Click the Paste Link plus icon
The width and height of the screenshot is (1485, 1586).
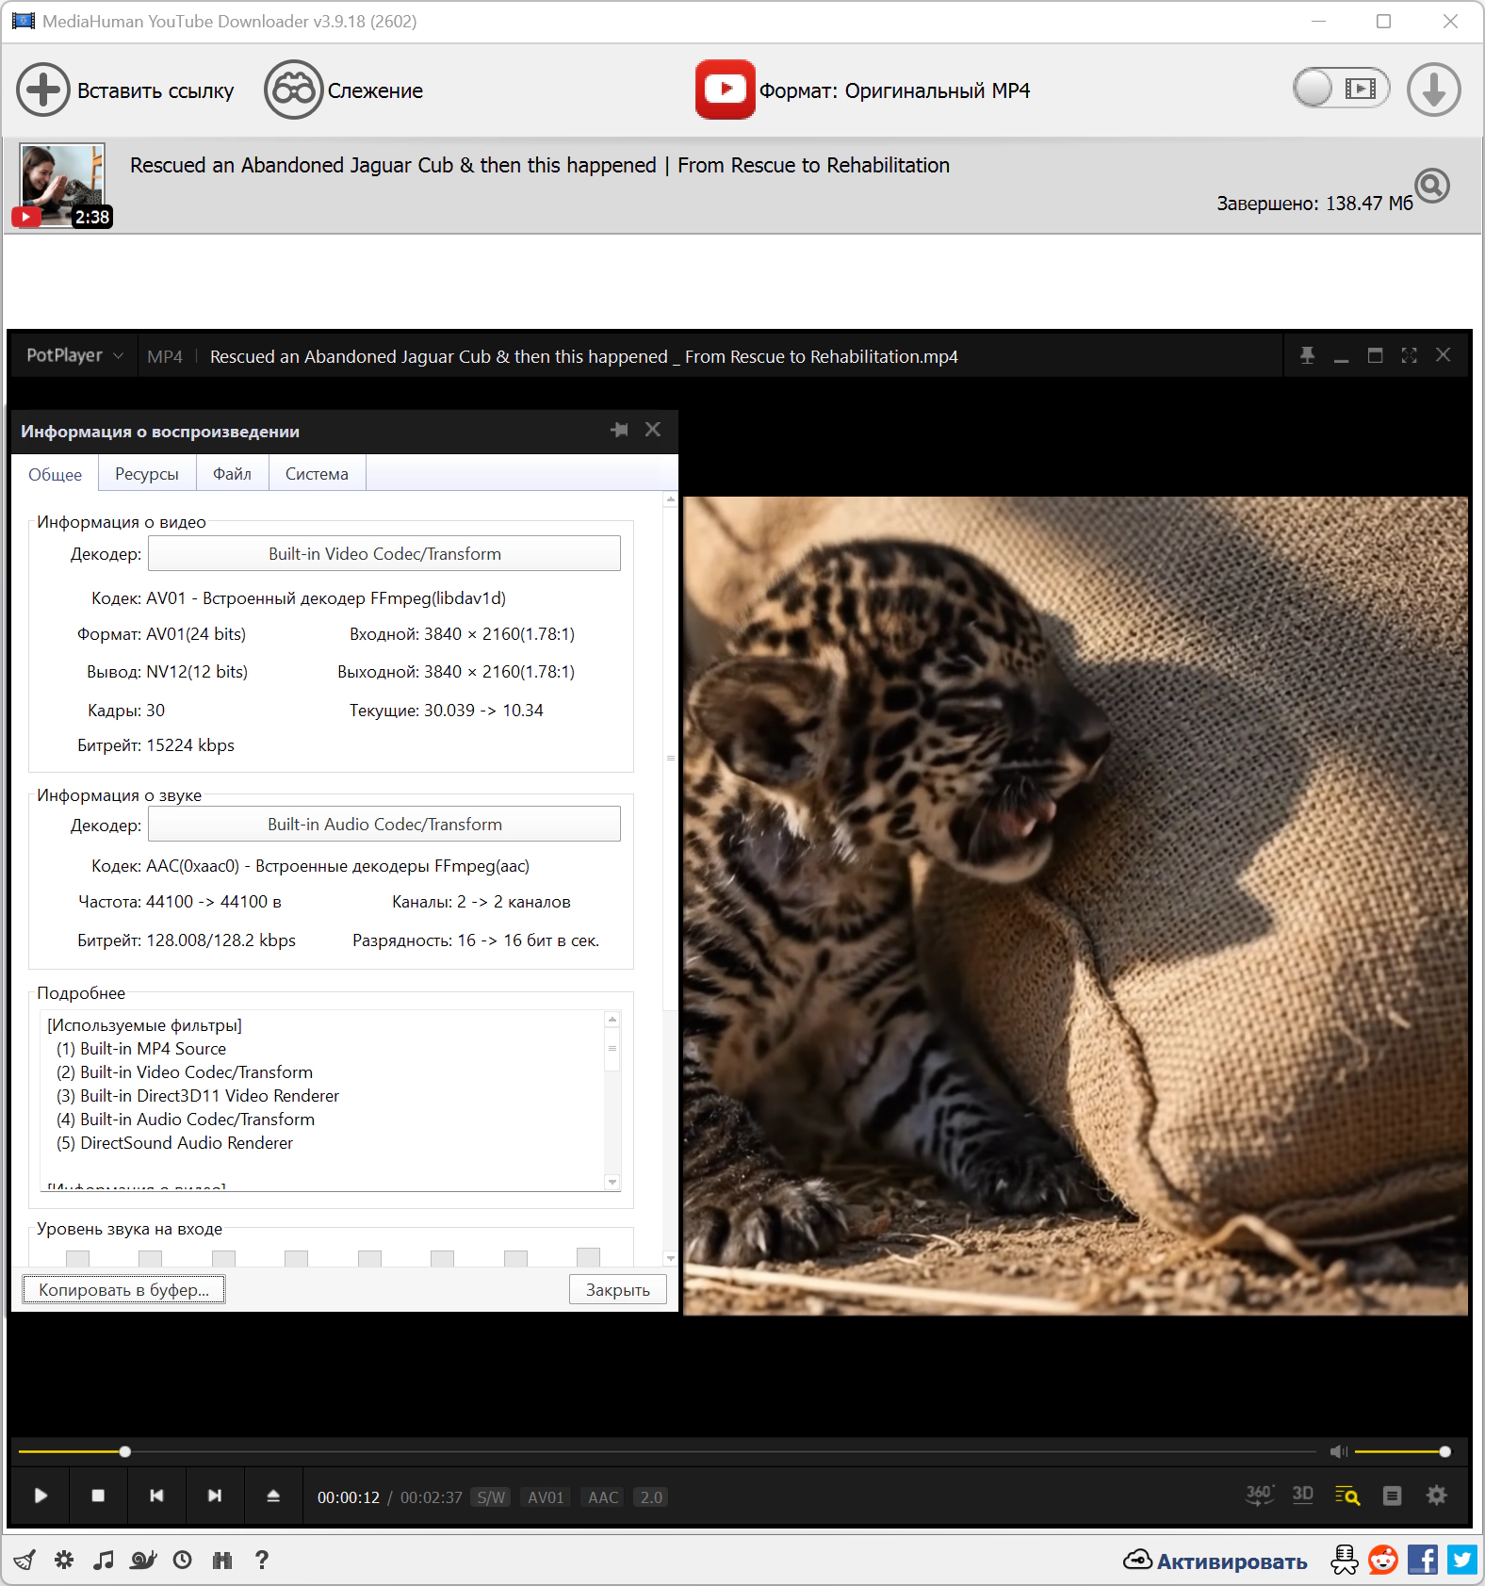coord(42,90)
